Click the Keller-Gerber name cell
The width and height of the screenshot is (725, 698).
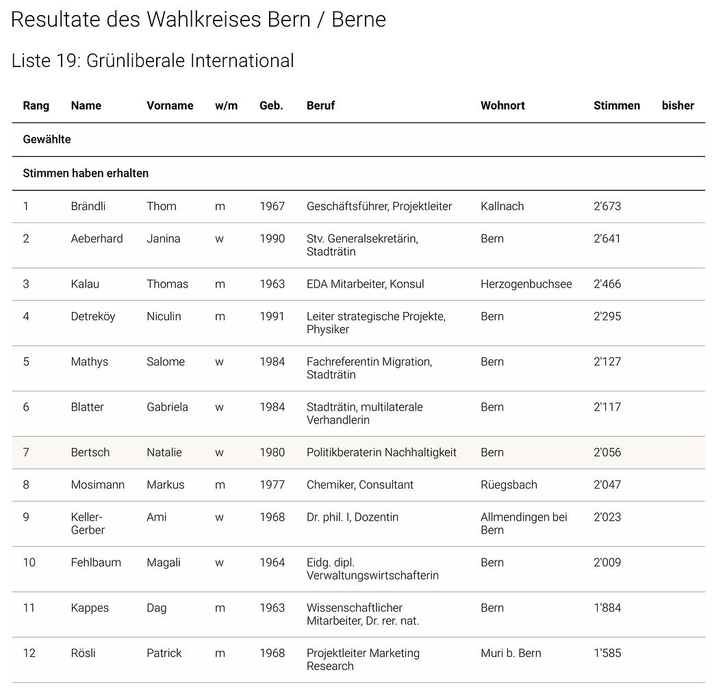[x=88, y=523]
